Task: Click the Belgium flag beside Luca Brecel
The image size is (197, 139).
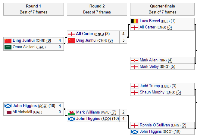Action: tap(135, 21)
